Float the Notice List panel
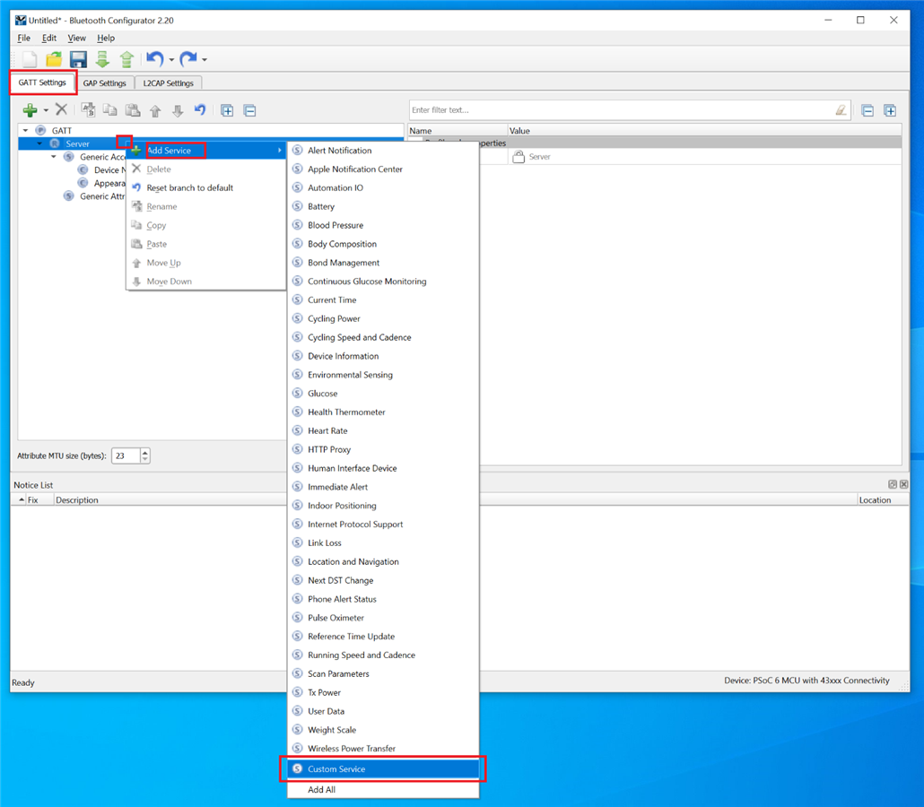 coord(893,484)
